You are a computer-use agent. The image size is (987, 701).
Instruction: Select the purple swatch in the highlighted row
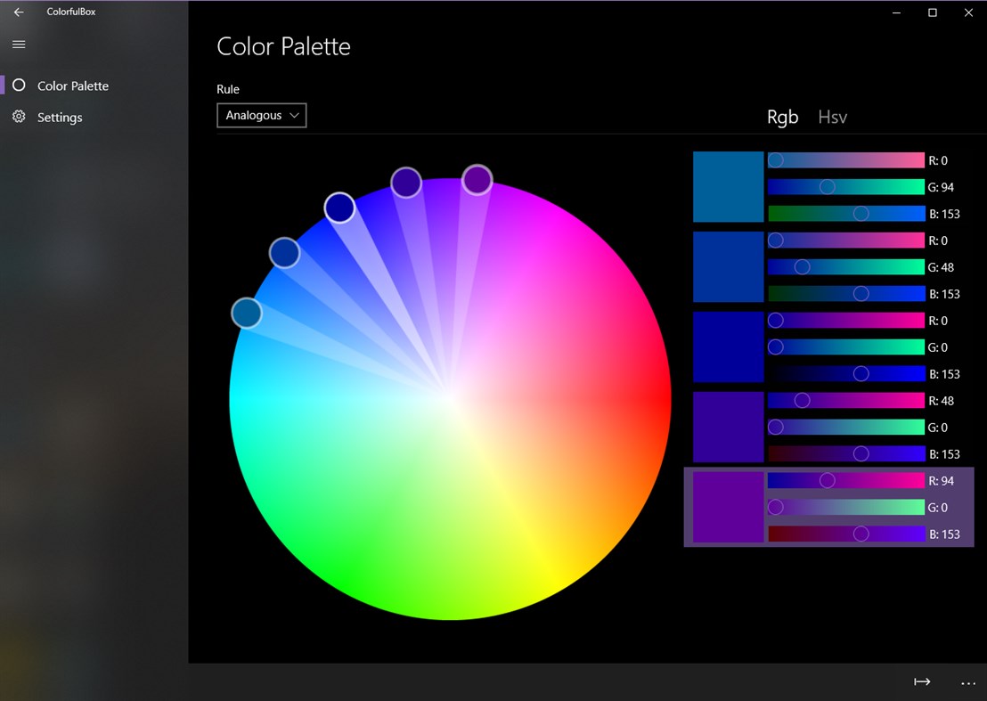(x=729, y=508)
